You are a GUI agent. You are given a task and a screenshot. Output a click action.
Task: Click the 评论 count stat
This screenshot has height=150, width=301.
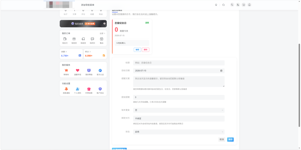pos(83,12)
